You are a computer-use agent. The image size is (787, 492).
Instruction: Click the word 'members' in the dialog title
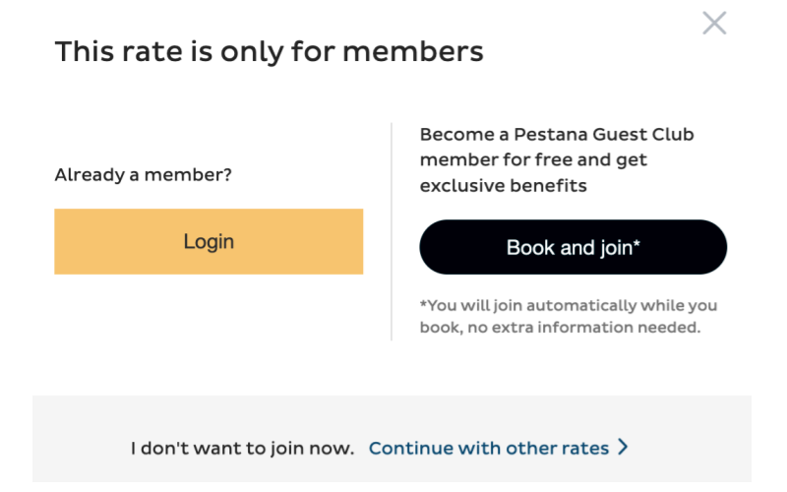tap(424, 51)
